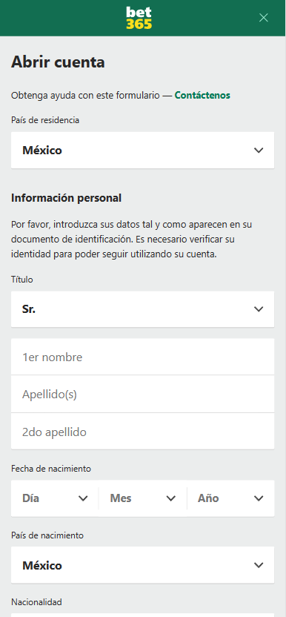Focus the 1er nombre input field

[x=142, y=357]
